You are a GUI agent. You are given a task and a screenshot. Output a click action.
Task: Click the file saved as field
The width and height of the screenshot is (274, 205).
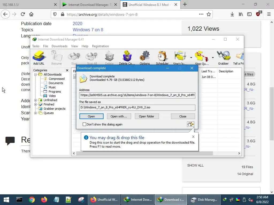(x=137, y=108)
